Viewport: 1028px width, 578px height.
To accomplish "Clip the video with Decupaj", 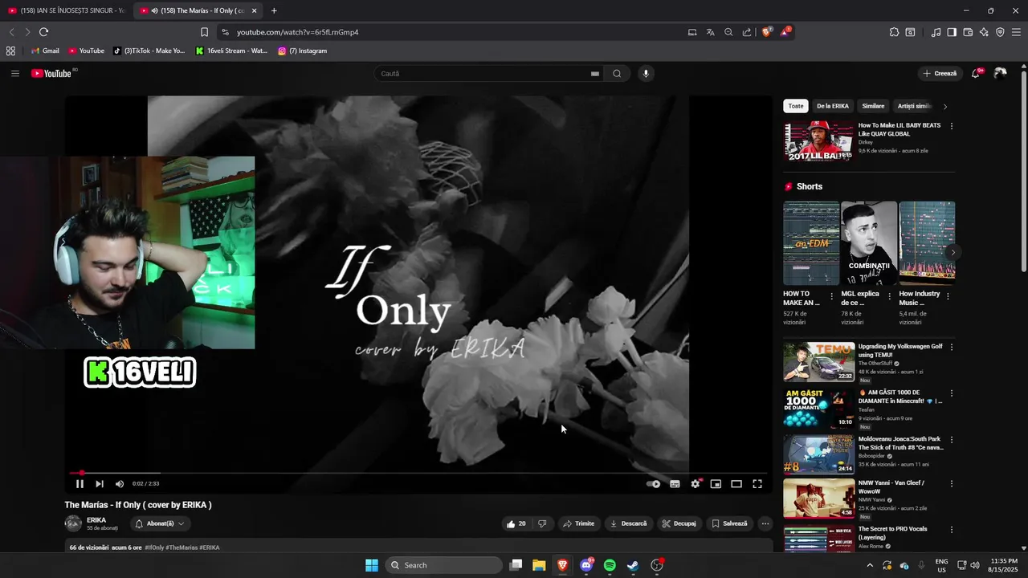I will [679, 523].
